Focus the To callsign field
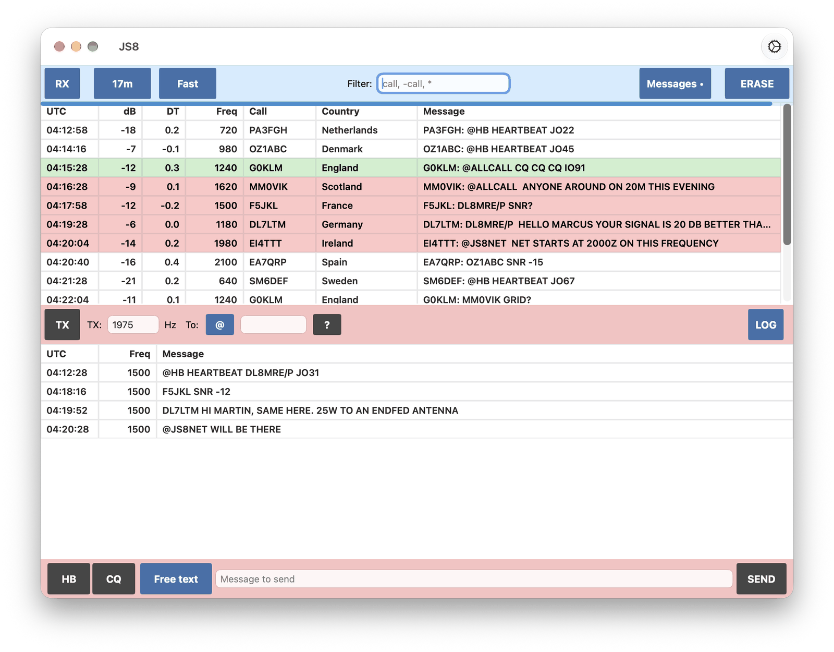The height and width of the screenshot is (652, 834). [273, 324]
